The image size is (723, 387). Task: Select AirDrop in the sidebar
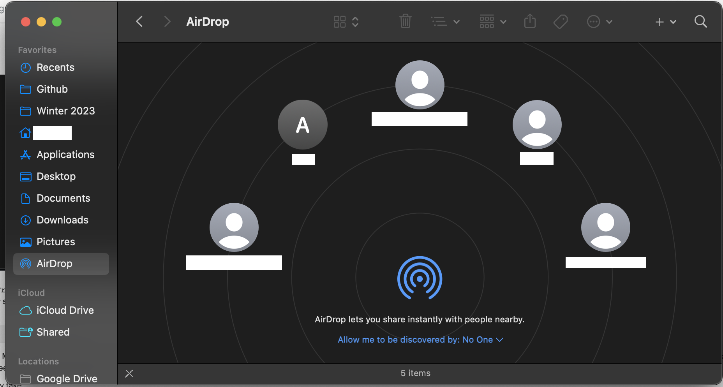pos(54,264)
